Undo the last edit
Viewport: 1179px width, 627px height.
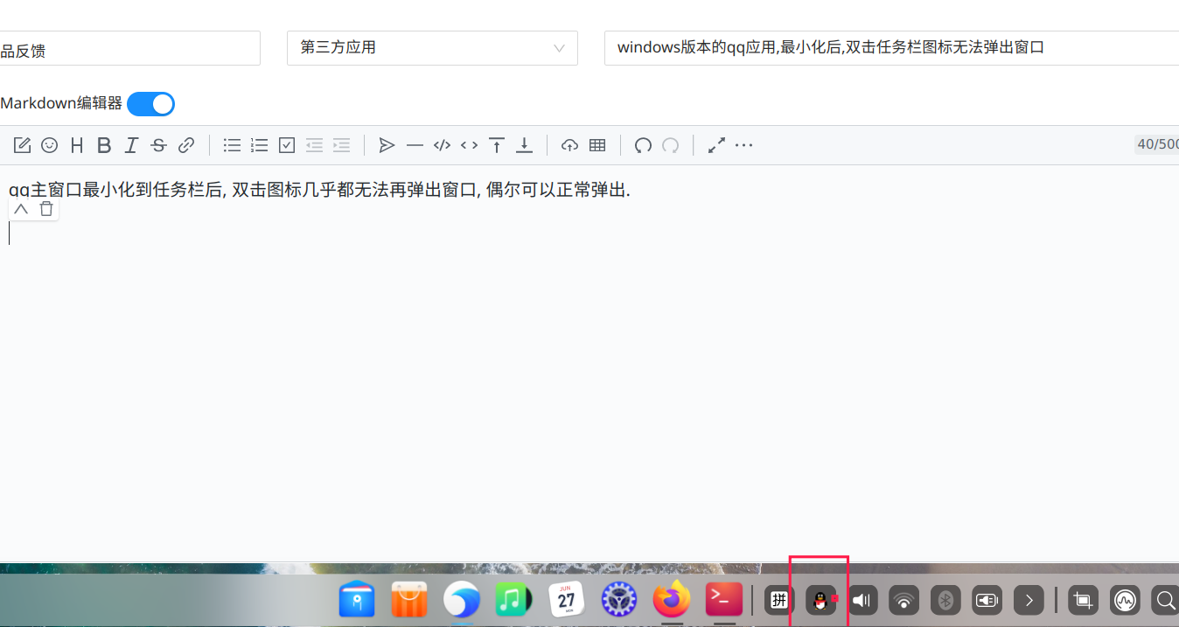643,145
